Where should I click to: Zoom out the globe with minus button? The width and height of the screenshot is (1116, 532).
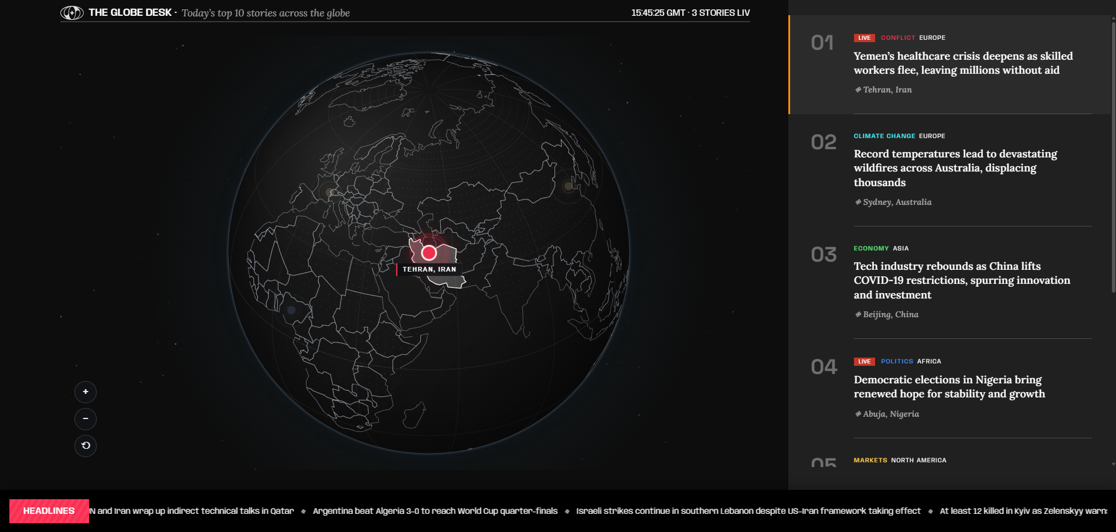(x=86, y=419)
